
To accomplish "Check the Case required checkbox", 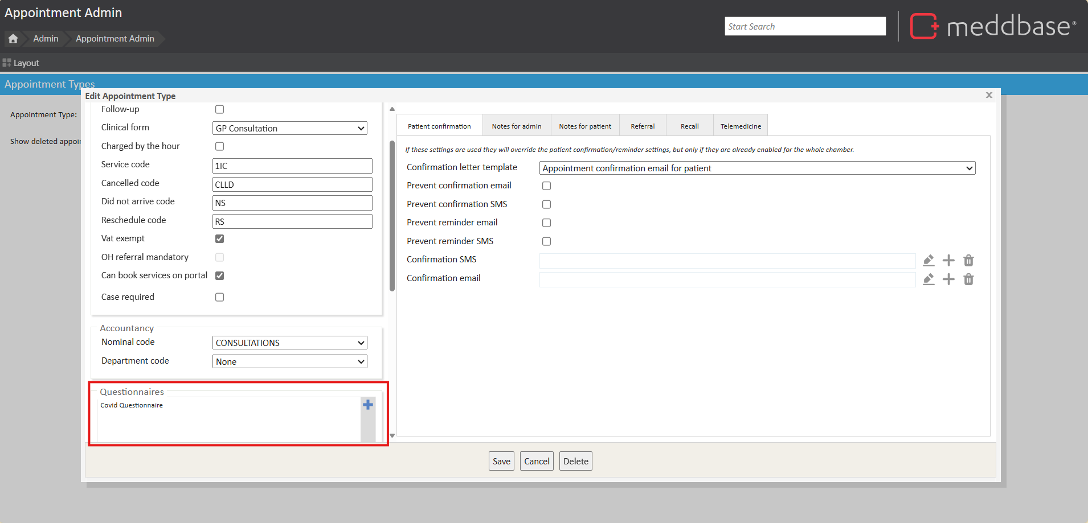I will (x=219, y=297).
